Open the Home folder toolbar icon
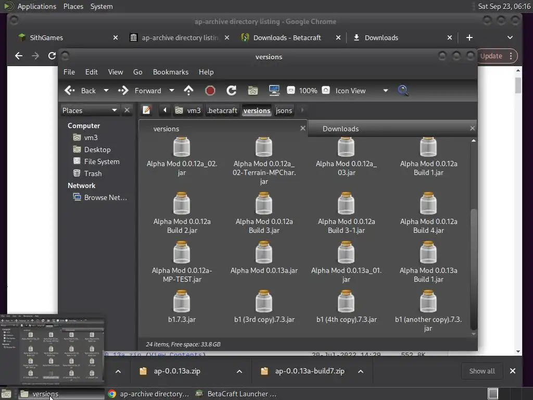The image size is (533, 400). (x=252, y=91)
